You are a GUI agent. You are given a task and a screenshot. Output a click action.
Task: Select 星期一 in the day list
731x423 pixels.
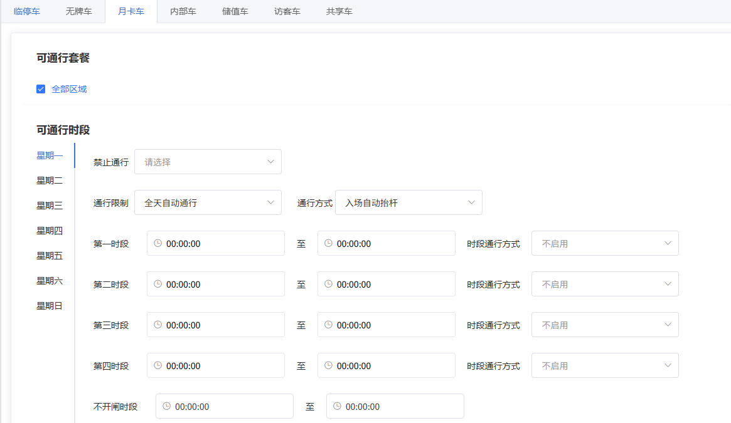pos(50,155)
